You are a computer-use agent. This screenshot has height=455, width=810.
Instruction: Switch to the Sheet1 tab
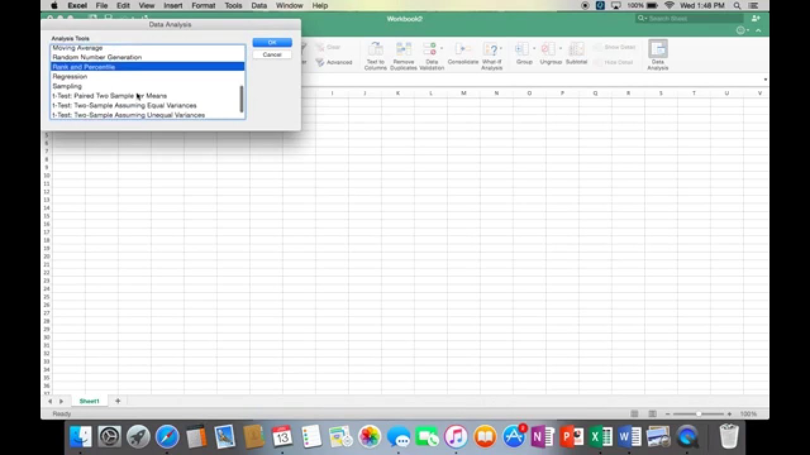(89, 401)
